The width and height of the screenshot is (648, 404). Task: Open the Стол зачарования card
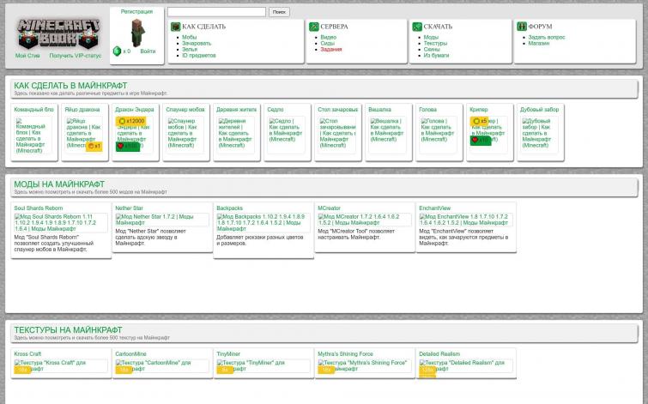pyautogui.click(x=338, y=132)
